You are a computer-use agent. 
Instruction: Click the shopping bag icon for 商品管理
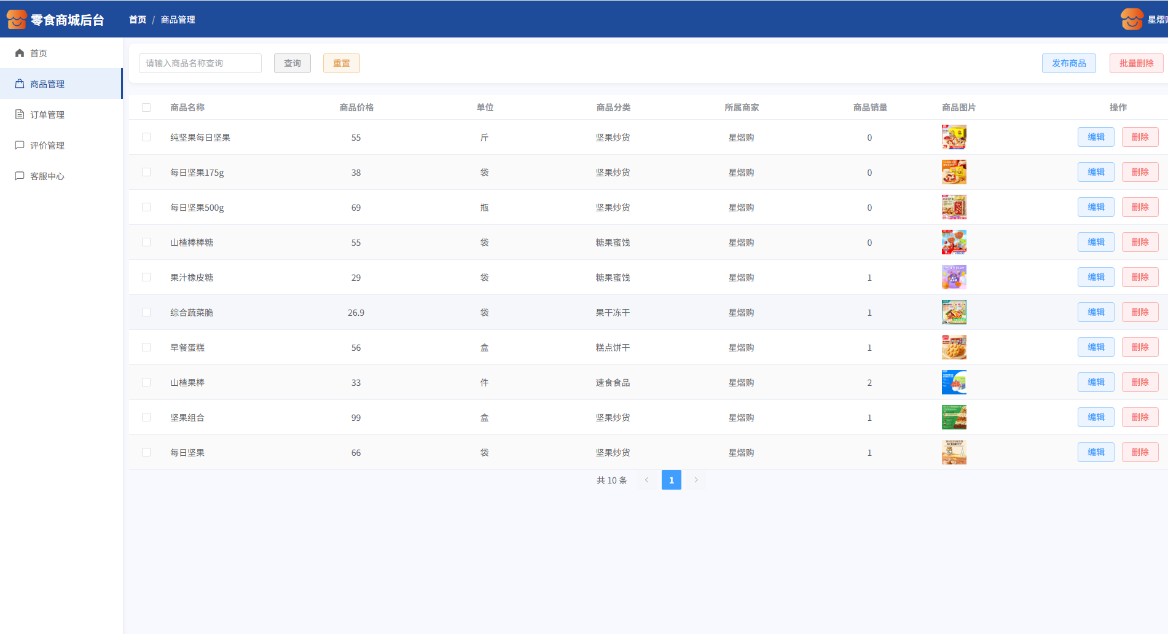point(20,84)
